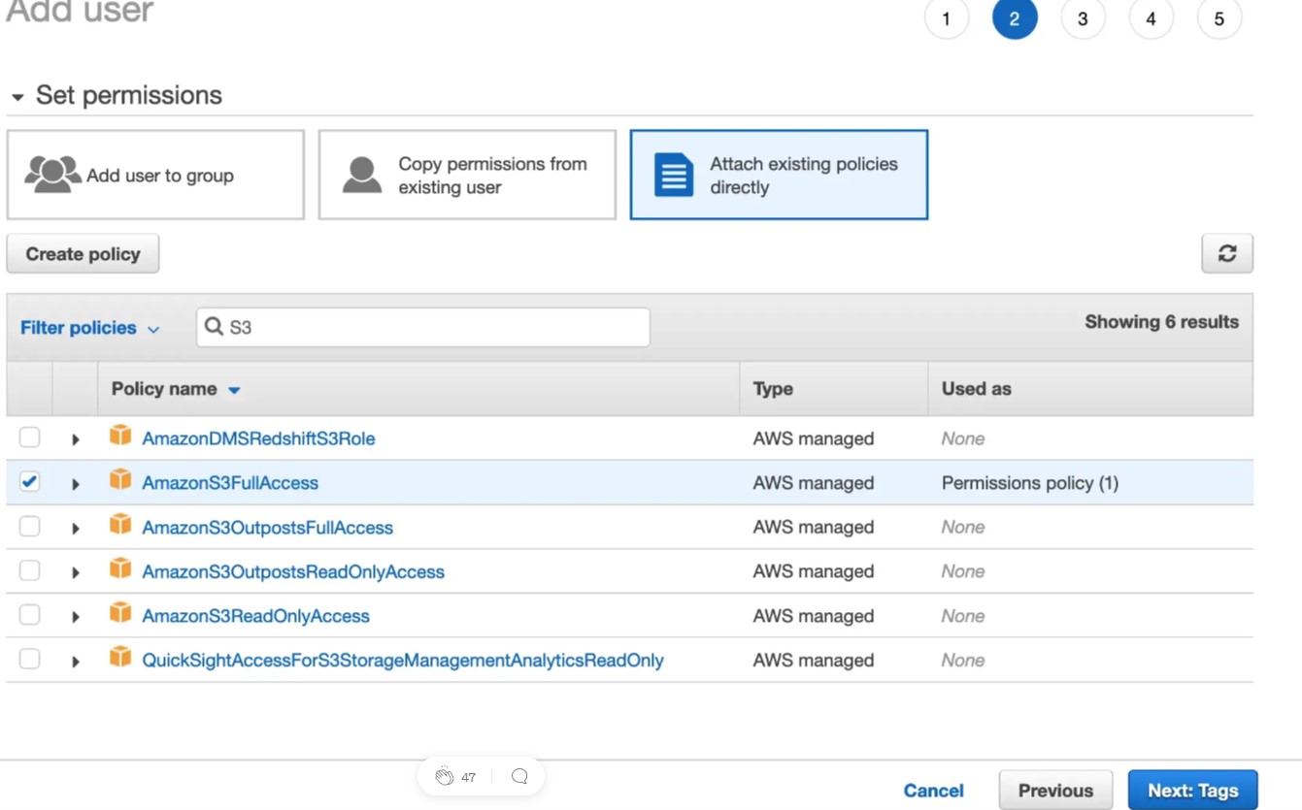Collapse the Set permissions section
Image resolution: width=1302 pixels, height=810 pixels.
[17, 97]
